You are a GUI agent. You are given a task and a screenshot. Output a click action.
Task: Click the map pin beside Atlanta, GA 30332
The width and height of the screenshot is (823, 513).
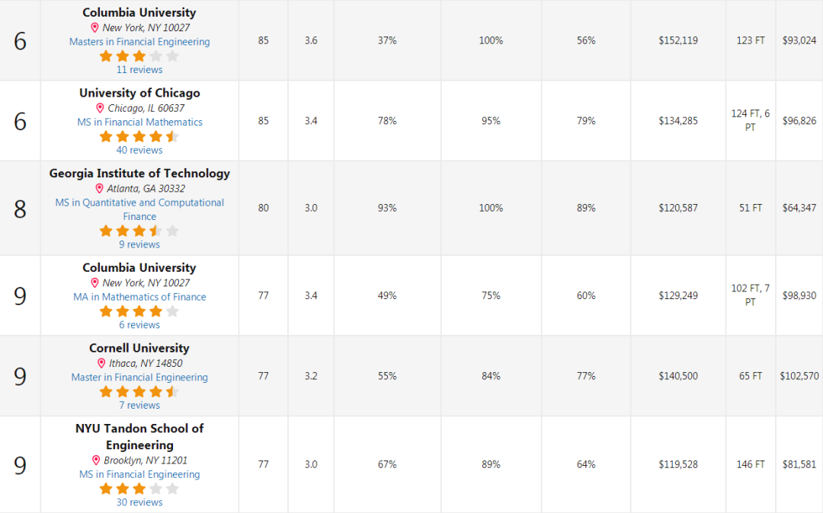pos(99,189)
